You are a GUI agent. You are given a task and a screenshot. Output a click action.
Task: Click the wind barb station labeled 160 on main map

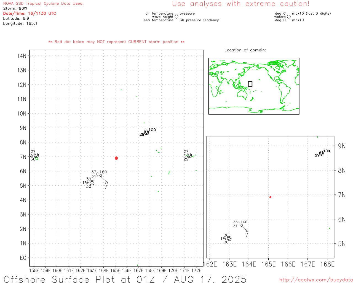coord(98,174)
